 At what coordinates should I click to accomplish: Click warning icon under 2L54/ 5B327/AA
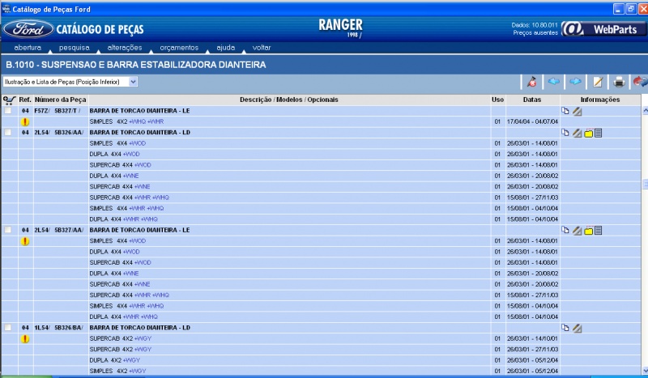click(25, 241)
